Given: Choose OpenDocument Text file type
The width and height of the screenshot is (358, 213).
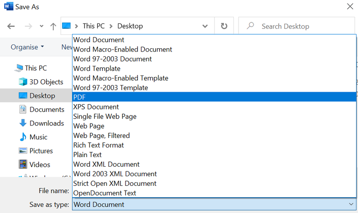Looking at the screenshot, I should coord(105,193).
